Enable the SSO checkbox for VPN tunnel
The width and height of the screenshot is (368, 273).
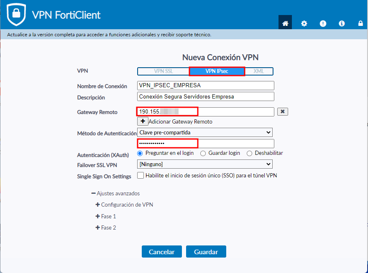(141, 176)
